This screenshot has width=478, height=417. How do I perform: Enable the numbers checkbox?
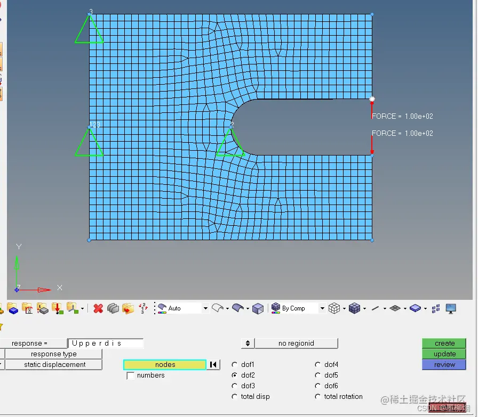(131, 375)
